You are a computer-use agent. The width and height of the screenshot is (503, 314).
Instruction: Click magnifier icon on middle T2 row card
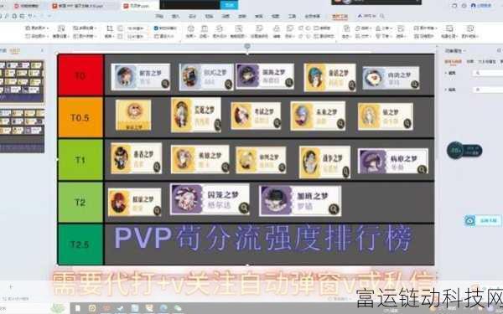(x=244, y=208)
